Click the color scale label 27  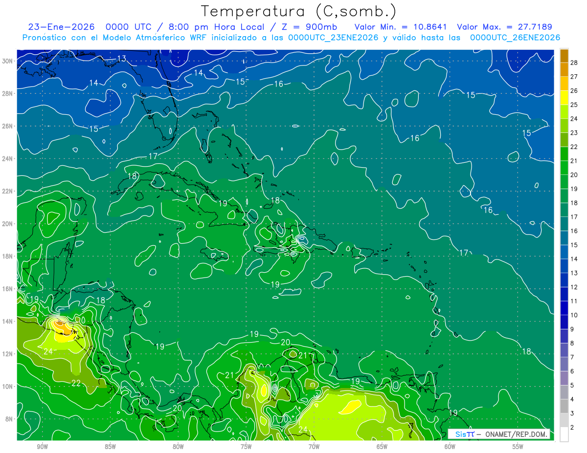click(574, 76)
